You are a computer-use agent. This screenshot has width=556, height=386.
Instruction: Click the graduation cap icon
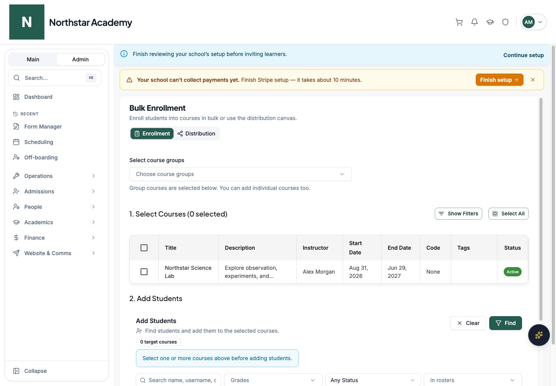(x=490, y=22)
